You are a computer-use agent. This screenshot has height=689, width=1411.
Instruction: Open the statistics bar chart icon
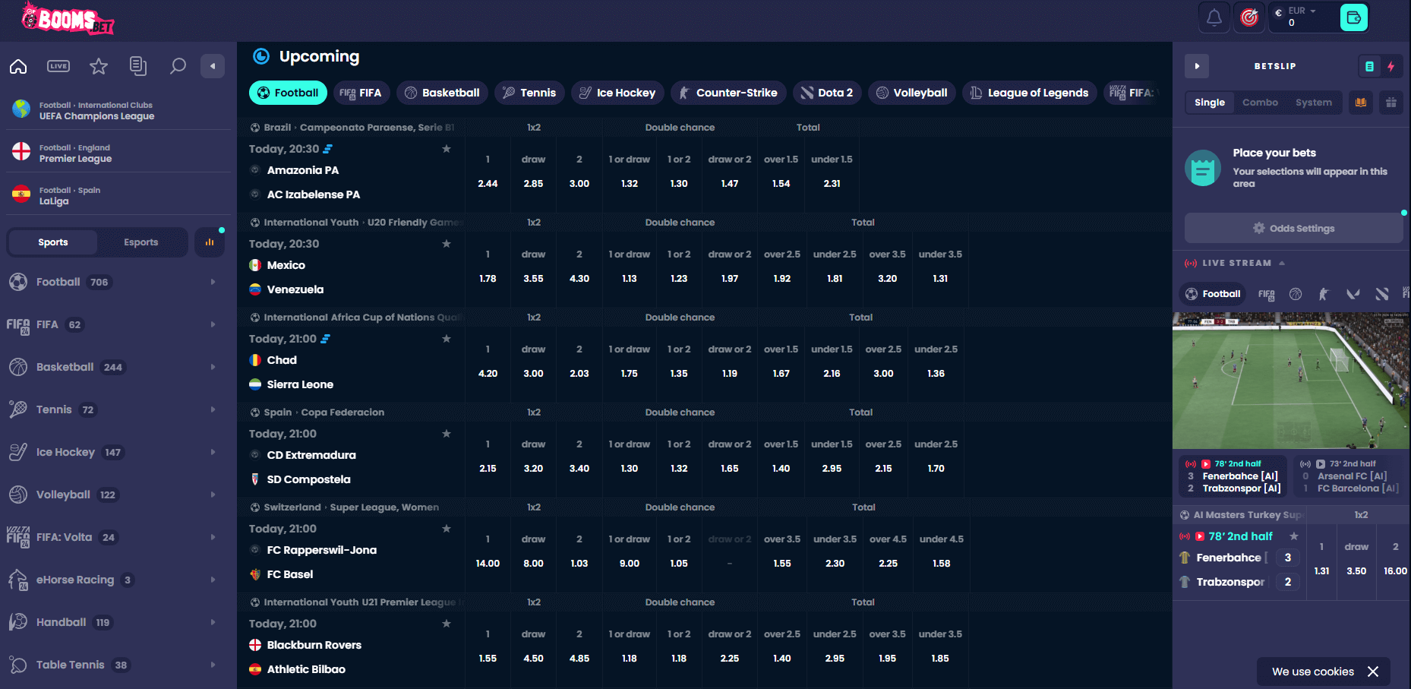[x=210, y=242]
